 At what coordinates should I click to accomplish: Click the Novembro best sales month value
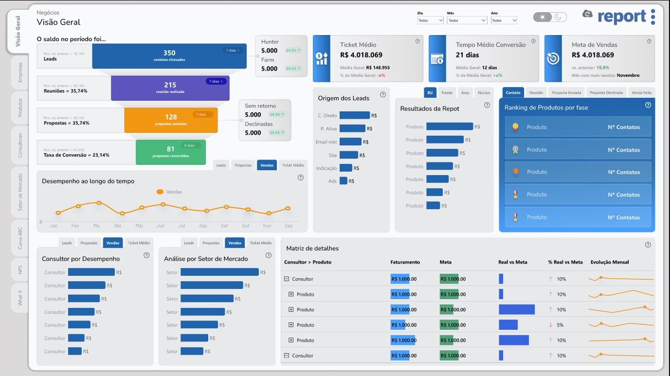628,75
